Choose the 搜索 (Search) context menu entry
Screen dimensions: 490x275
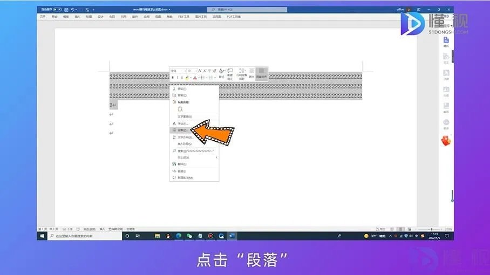pos(194,151)
